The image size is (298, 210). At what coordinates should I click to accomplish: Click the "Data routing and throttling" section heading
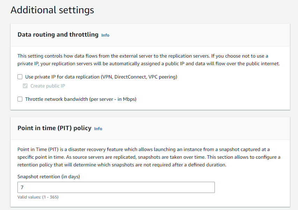(x=58, y=35)
